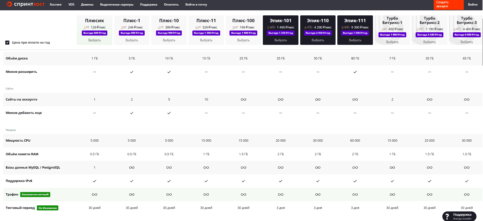483x221 pixels.
Task: Click Войти в почту link
Action: 196,5
